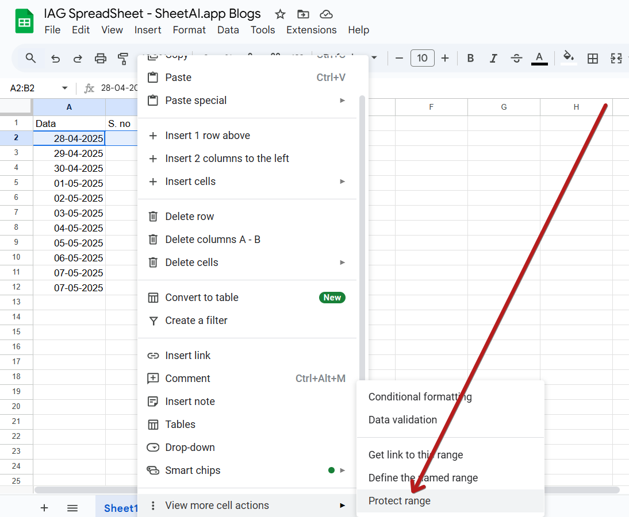Viewport: 629px width, 517px height.
Task: Open View more cell actions submenu
Action: (x=247, y=506)
